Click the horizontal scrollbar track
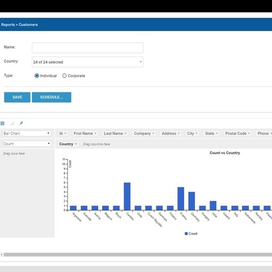The width and height of the screenshot is (272, 272). click(138, 254)
